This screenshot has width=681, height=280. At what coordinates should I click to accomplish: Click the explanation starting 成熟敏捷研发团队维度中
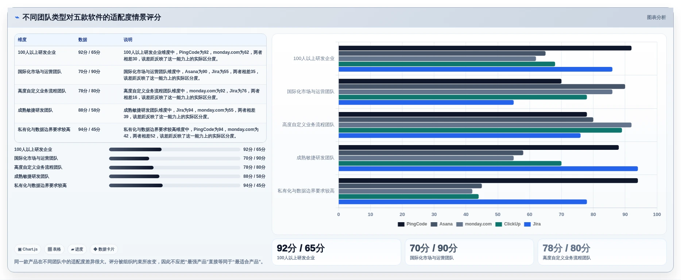[x=189, y=113]
